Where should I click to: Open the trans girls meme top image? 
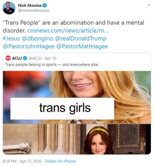tap(77, 97)
